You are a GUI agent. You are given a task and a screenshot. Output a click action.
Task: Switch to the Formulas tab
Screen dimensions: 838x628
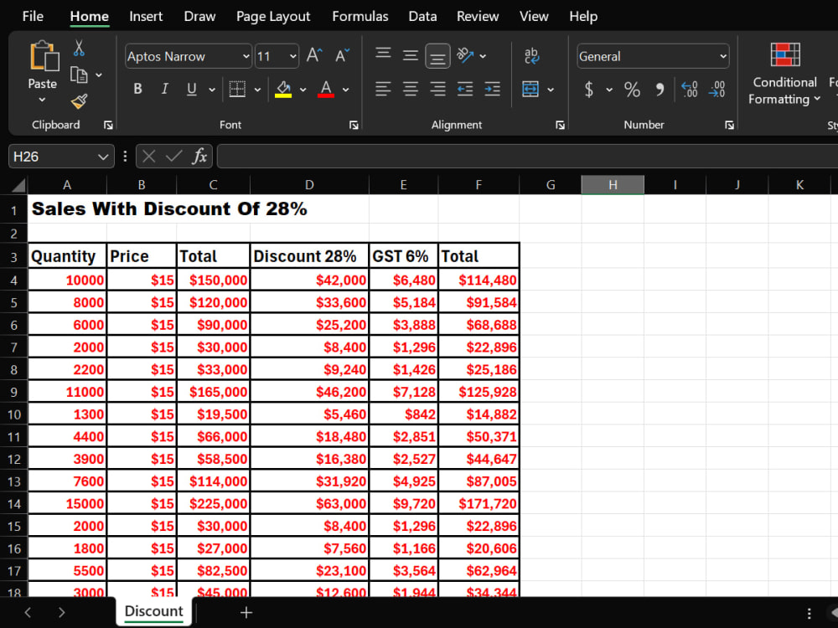click(360, 17)
